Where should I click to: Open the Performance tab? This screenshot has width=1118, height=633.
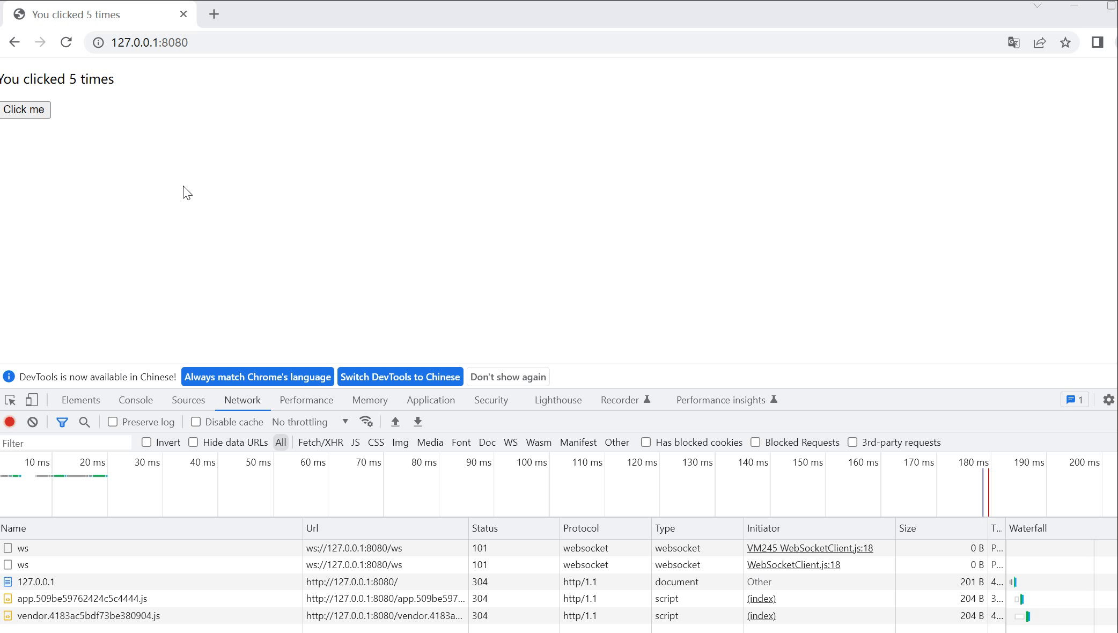tap(306, 400)
